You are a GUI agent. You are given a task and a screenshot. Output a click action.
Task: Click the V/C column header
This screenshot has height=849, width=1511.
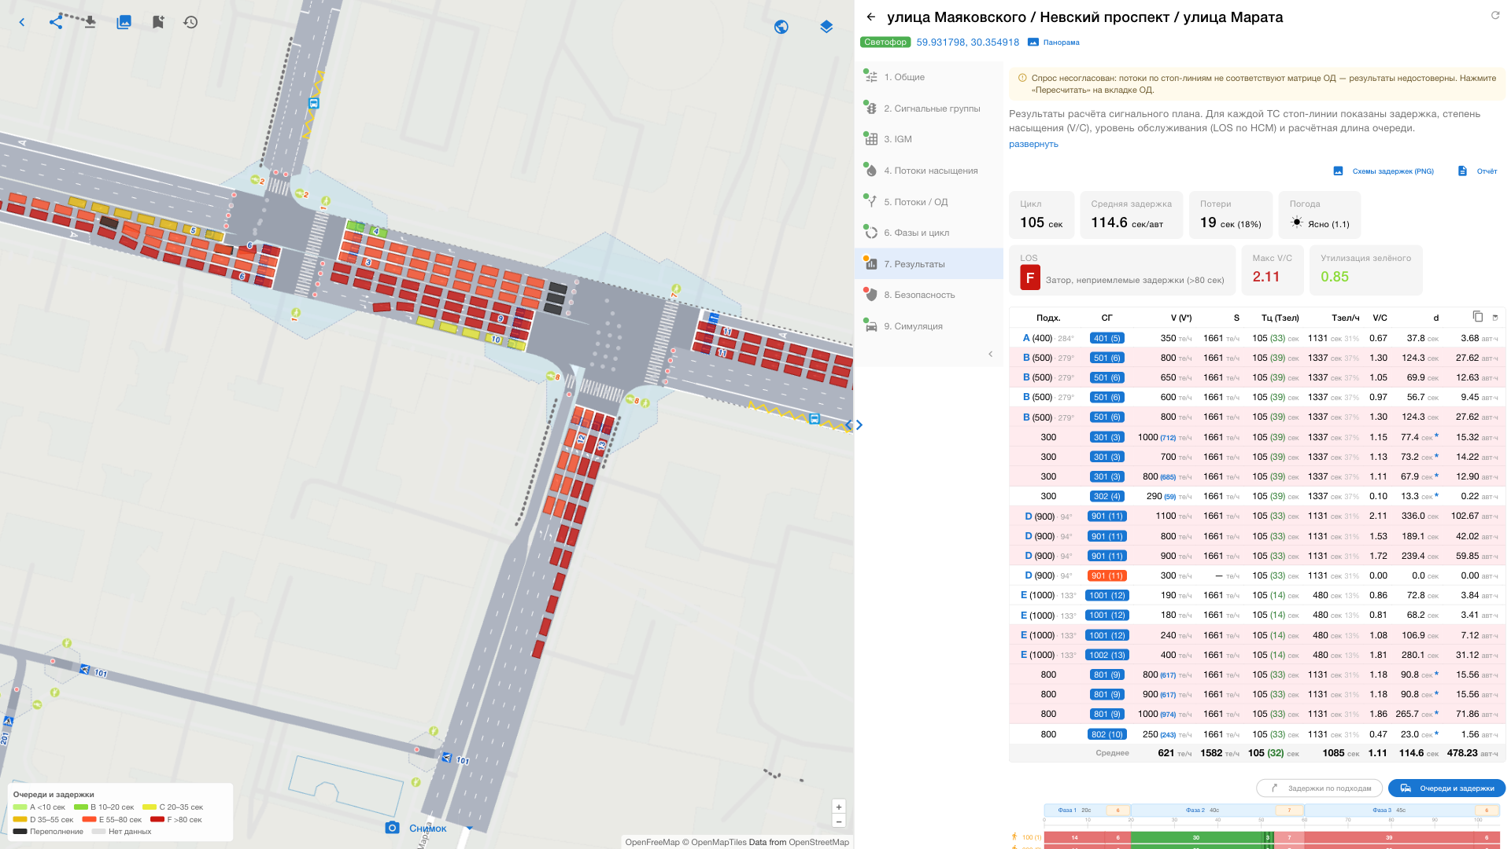(1380, 318)
